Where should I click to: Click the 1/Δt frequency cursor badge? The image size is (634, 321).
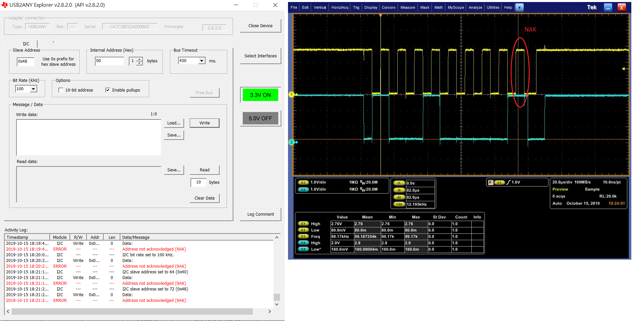coord(399,204)
